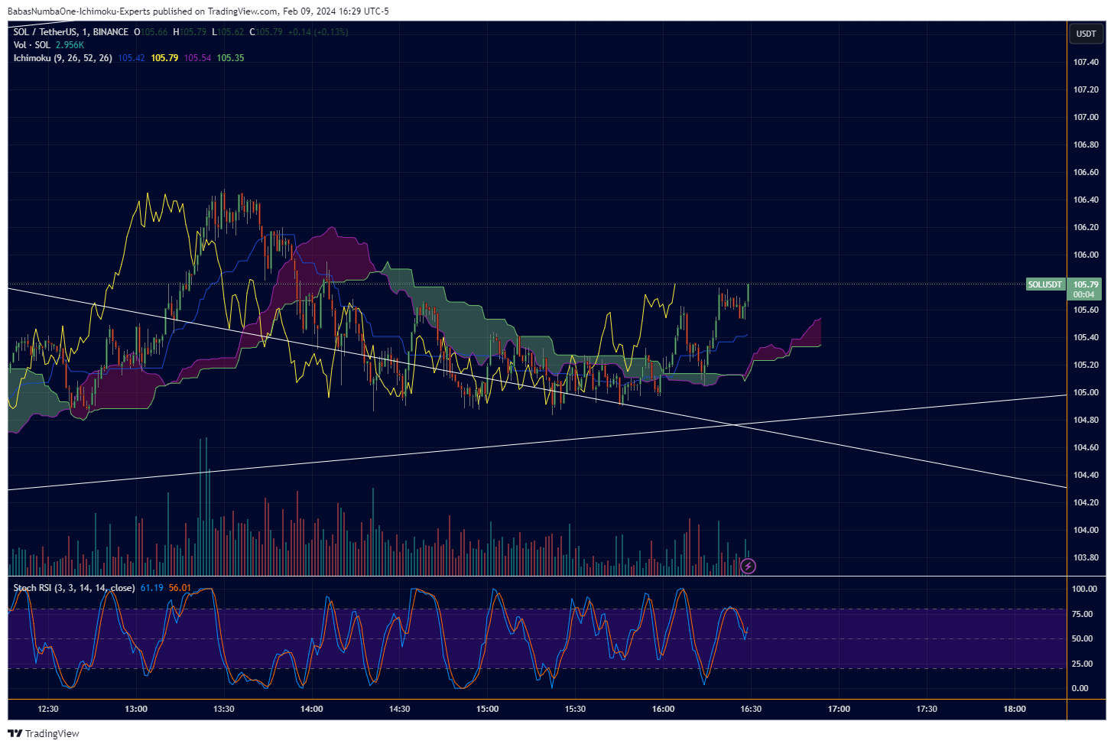Click the published on TradingView.com header text
The width and height of the screenshot is (1114, 747).
point(215,11)
